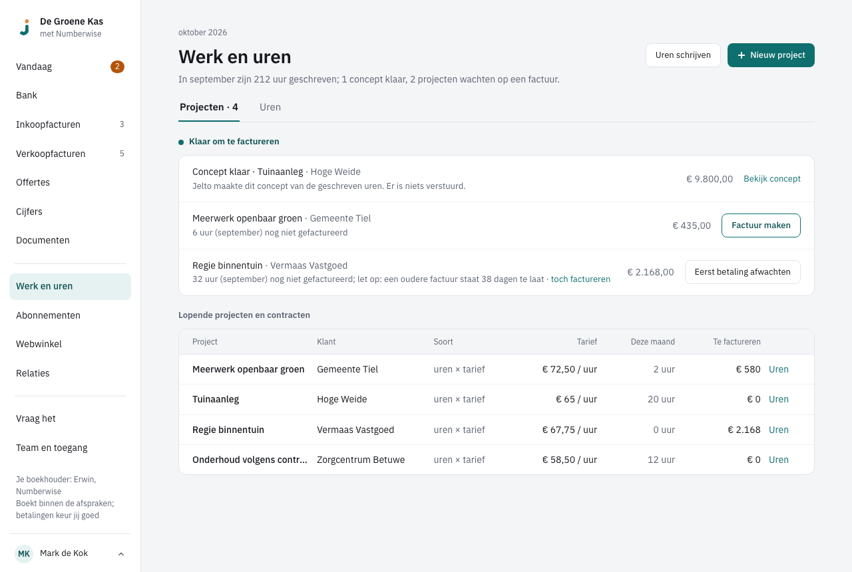Viewport: 852px width, 572px height.
Task: Click the Vermaas Vastgoed cell in the table
Action: [x=355, y=430]
